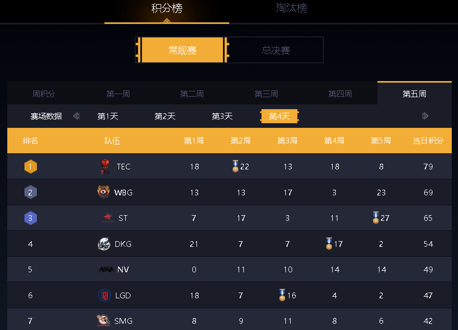Click the SMG team logo icon
Screen dimensions: 458x330
(x=103, y=321)
